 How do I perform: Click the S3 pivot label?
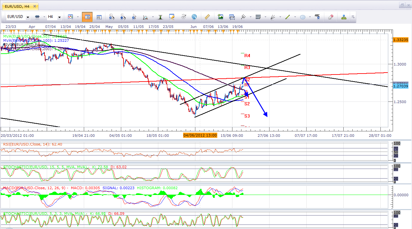pyautogui.click(x=247, y=116)
